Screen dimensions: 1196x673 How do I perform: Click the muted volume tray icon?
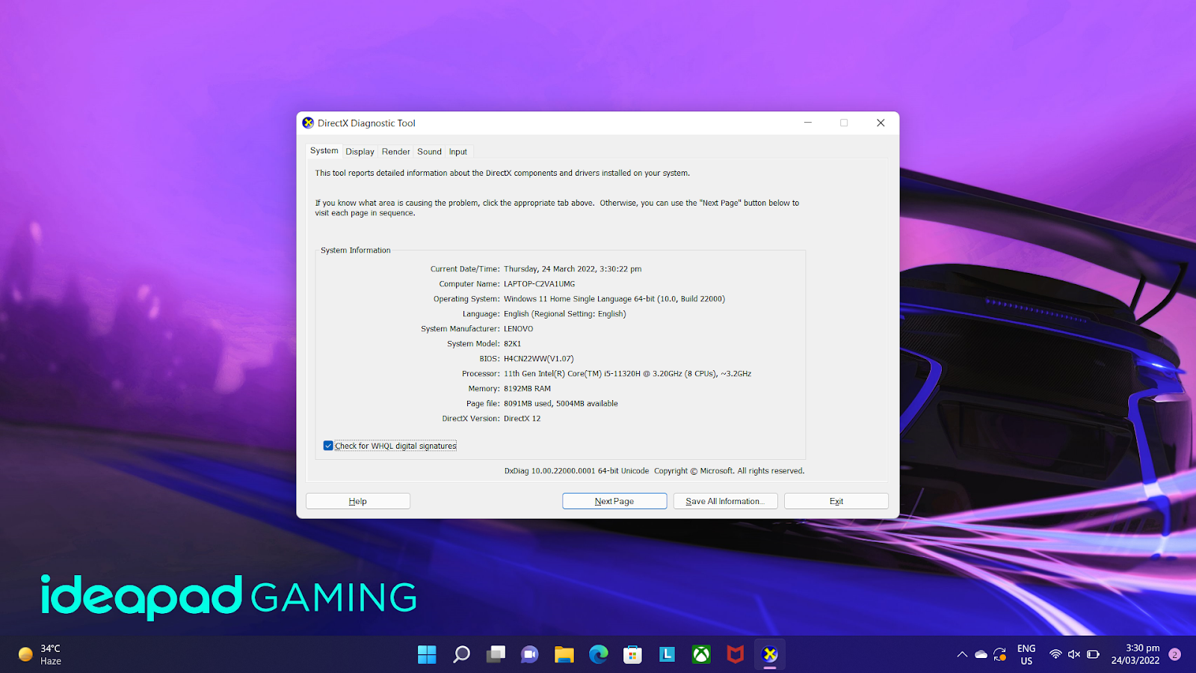(1074, 654)
